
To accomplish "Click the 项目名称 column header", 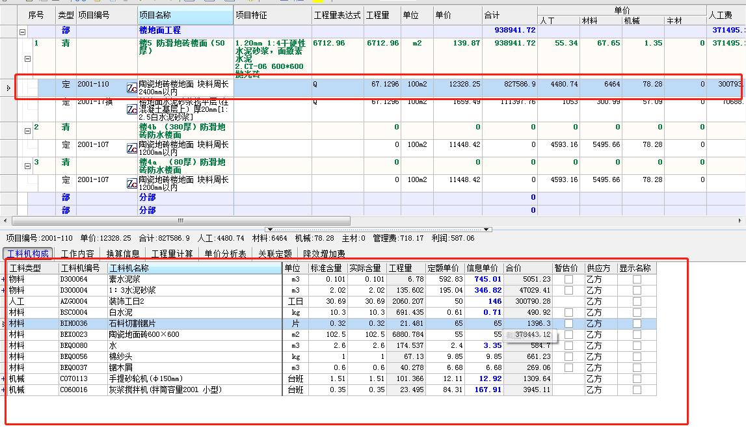I will [185, 15].
